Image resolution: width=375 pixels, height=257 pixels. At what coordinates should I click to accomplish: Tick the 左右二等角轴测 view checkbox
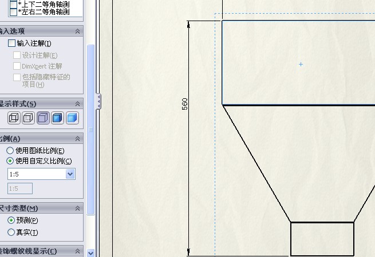point(13,12)
